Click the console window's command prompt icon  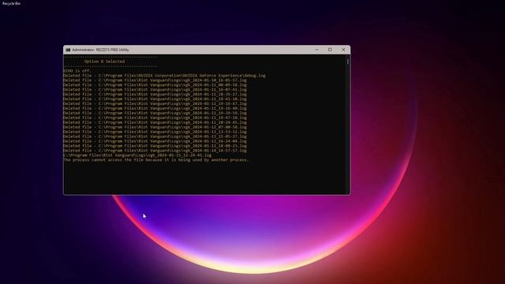click(x=68, y=50)
